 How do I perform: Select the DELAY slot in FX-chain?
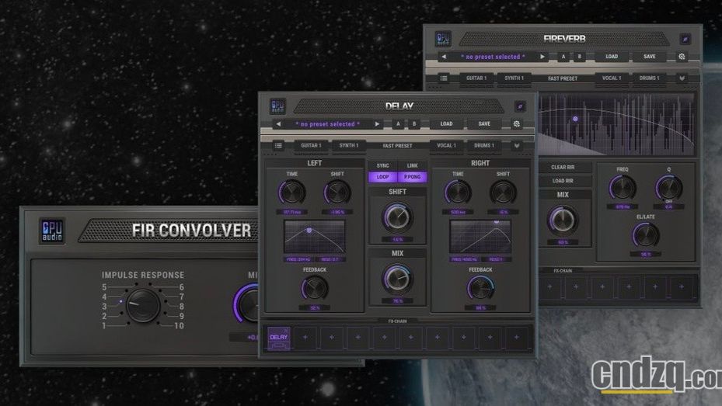tap(278, 338)
